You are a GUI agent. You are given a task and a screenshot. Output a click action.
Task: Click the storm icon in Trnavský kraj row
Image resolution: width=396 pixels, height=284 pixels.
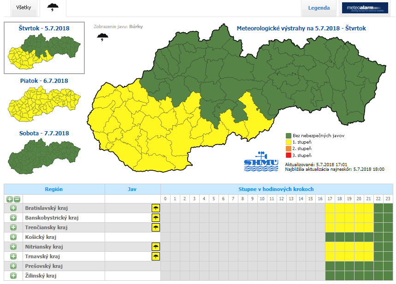click(x=156, y=256)
